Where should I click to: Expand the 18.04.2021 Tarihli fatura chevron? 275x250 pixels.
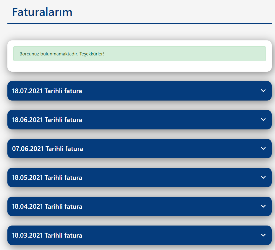click(263, 206)
